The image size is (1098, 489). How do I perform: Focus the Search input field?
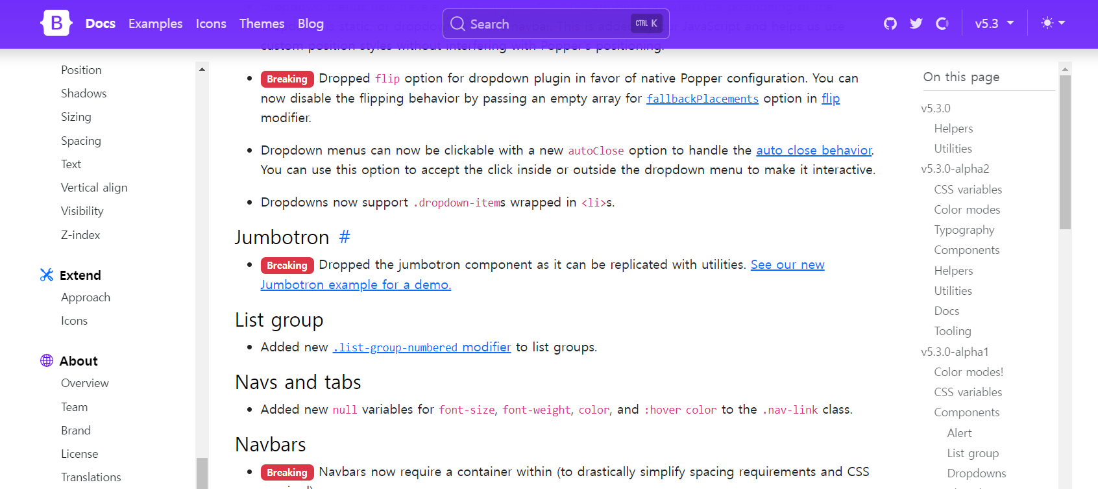coord(555,24)
